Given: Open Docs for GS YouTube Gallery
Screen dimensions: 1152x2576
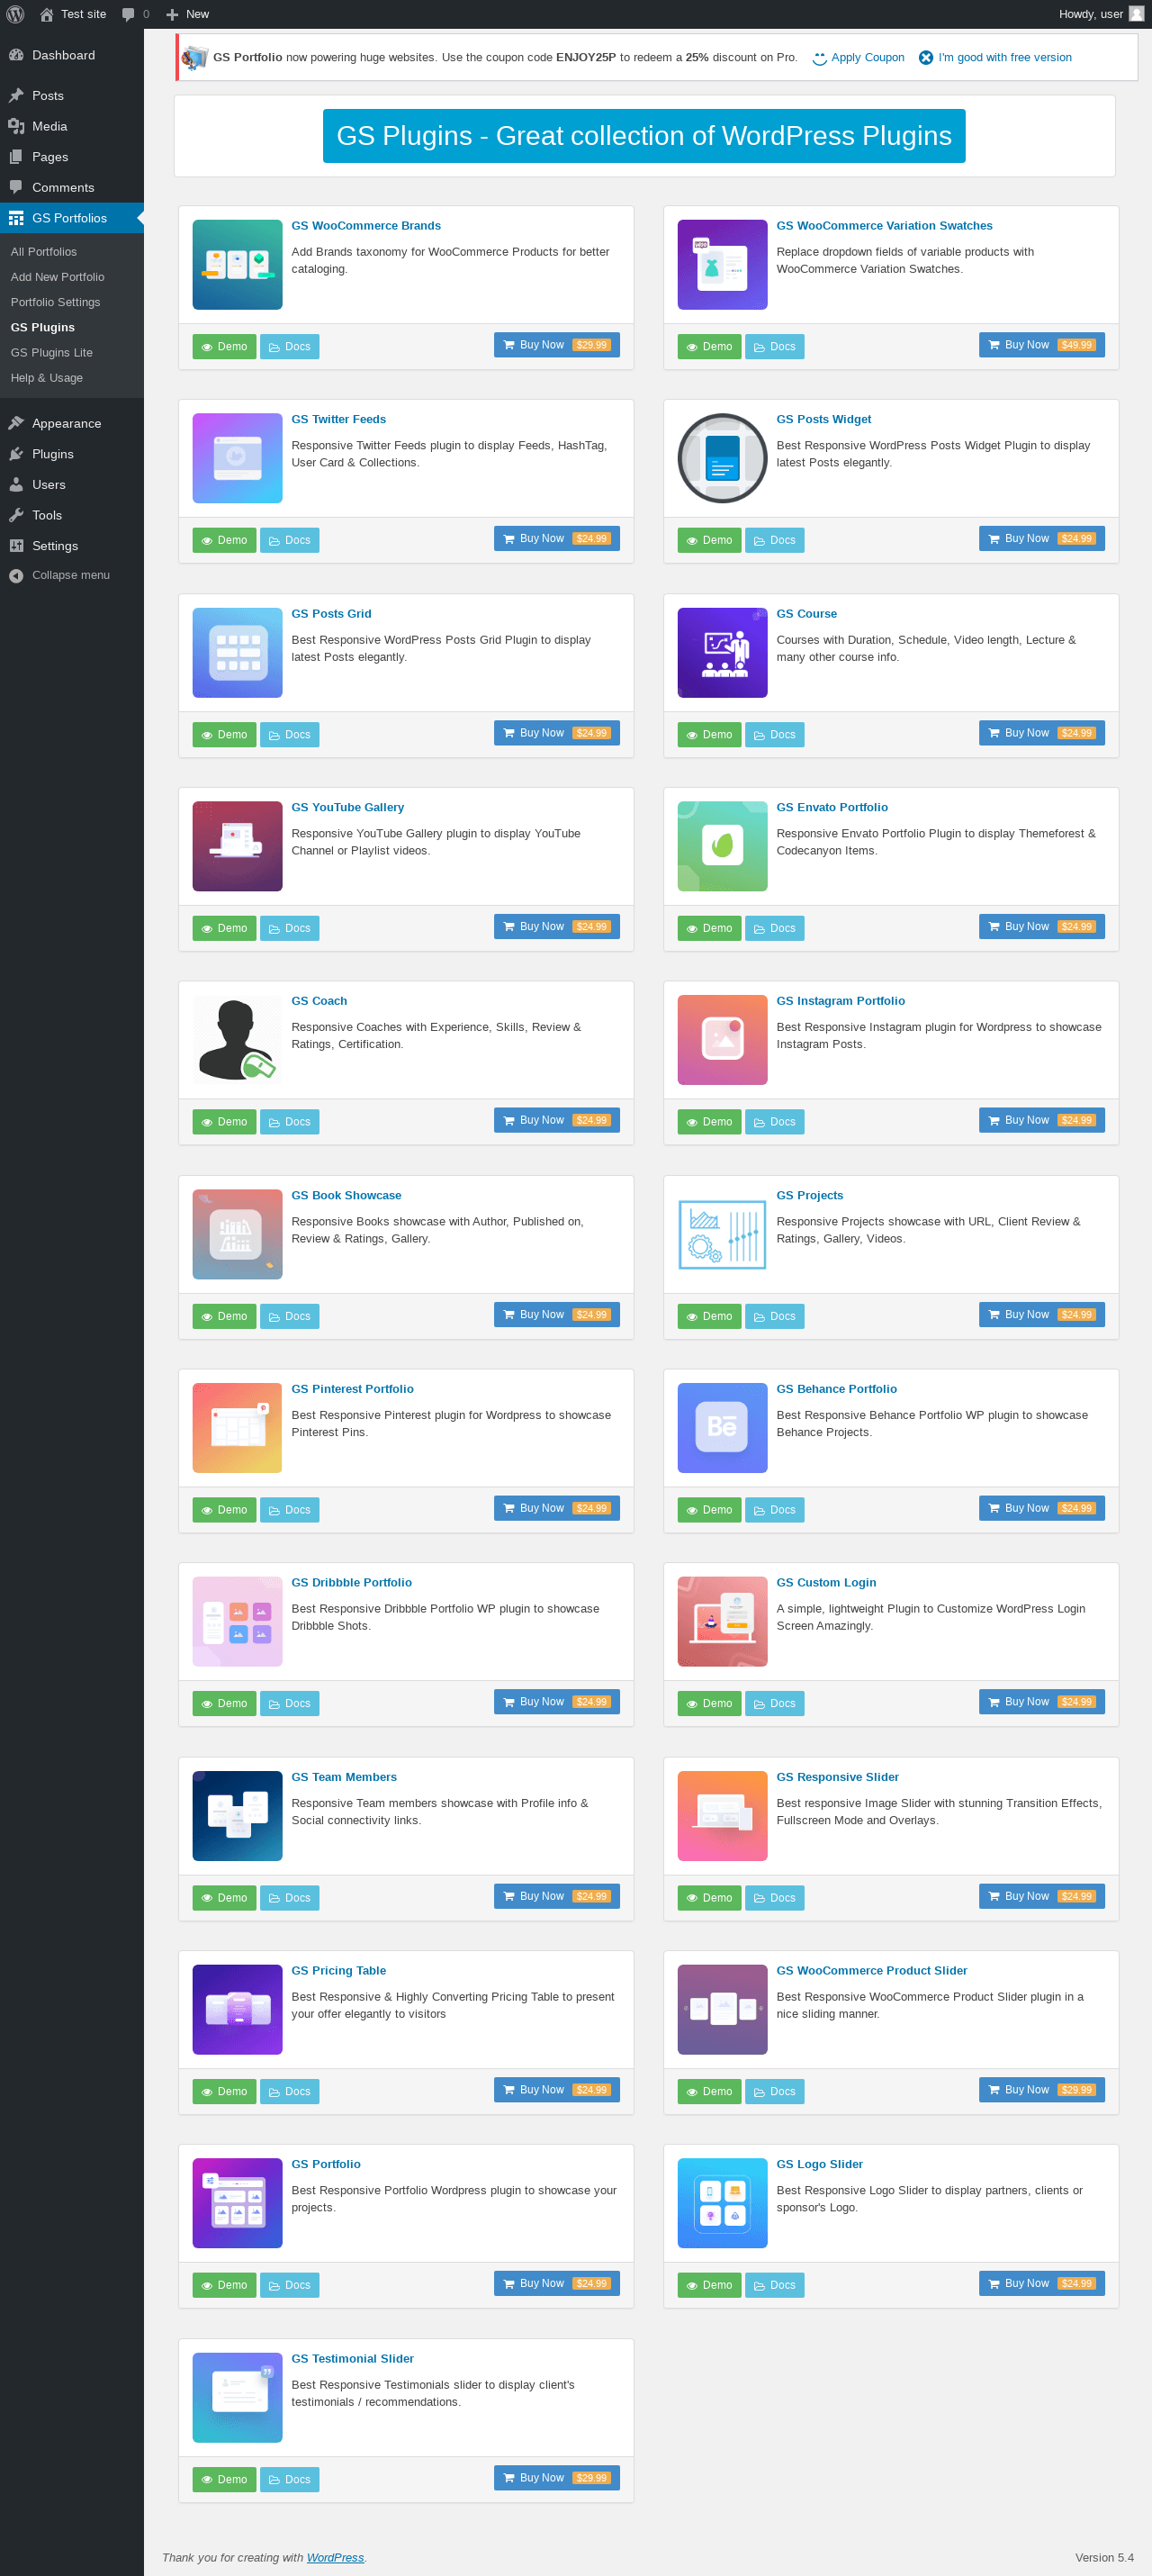Looking at the screenshot, I should pos(290,929).
